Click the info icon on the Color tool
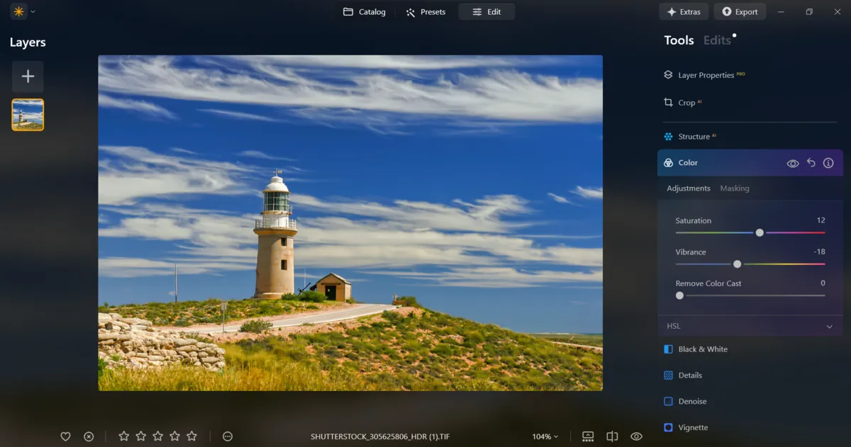This screenshot has width=851, height=447. (x=828, y=162)
